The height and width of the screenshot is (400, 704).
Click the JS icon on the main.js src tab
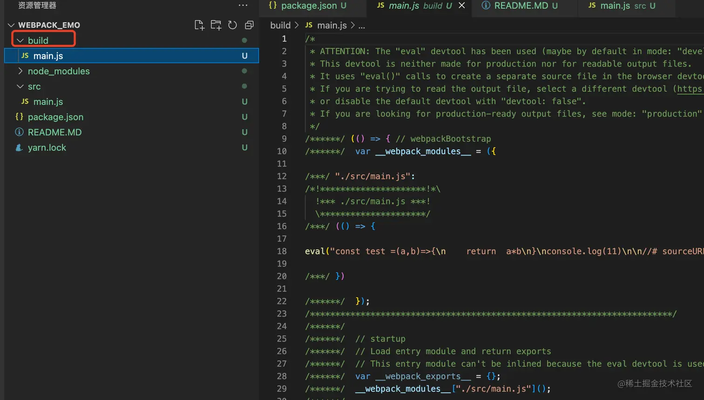click(x=592, y=5)
